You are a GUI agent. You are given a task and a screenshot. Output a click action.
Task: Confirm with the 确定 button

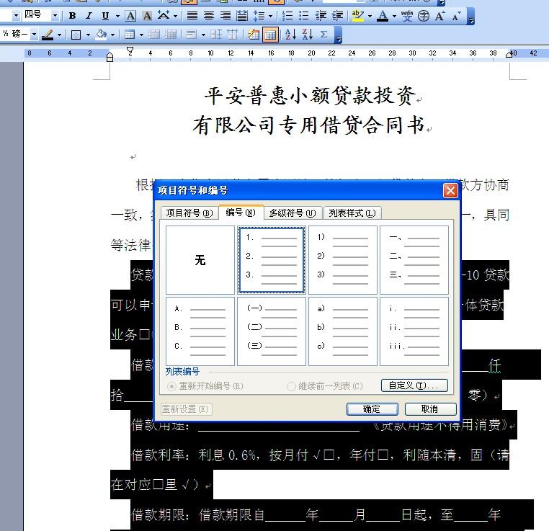coord(372,409)
